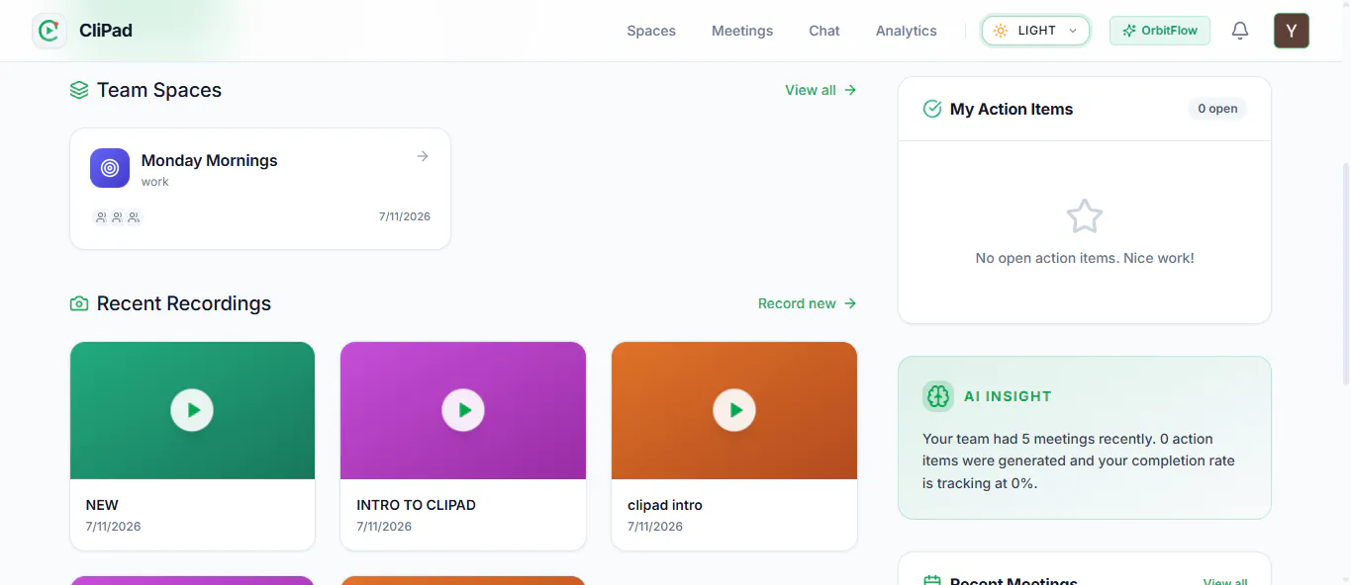Image resolution: width=1351 pixels, height=585 pixels.
Task: Click the page vertical scrollbar
Action: click(x=1345, y=274)
